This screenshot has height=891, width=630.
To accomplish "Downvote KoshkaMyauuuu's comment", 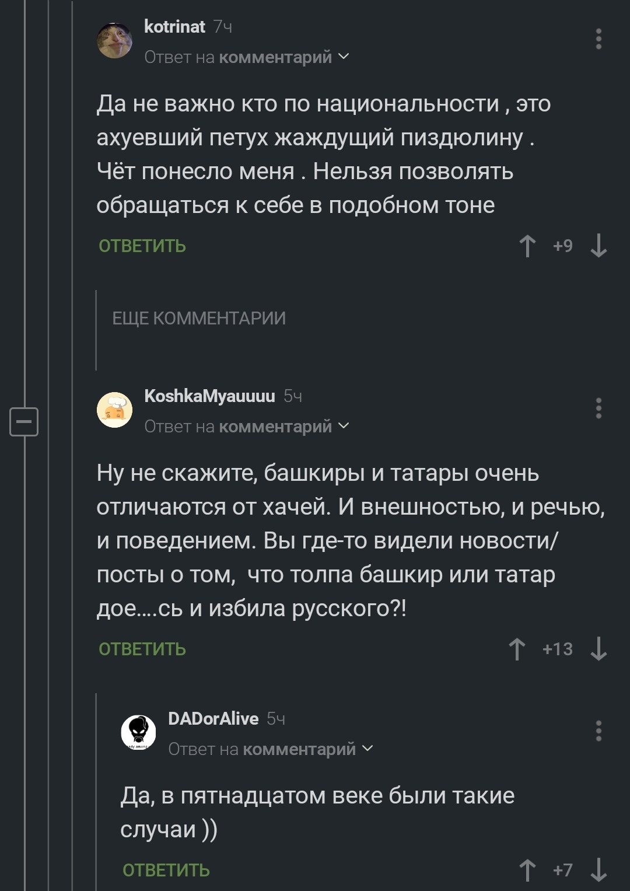I will (598, 649).
